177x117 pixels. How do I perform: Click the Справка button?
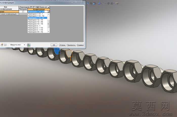pyautogui.click(x=80, y=45)
